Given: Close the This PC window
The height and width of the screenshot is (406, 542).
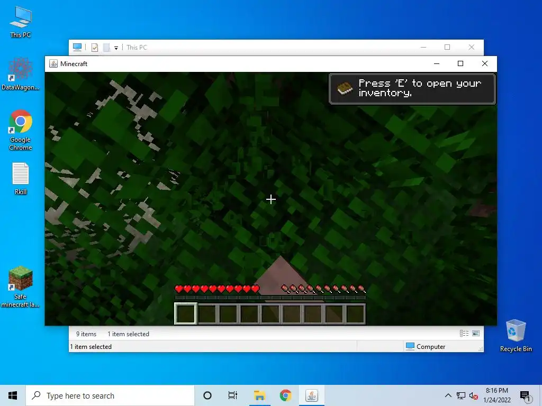Looking at the screenshot, I should coord(472,47).
